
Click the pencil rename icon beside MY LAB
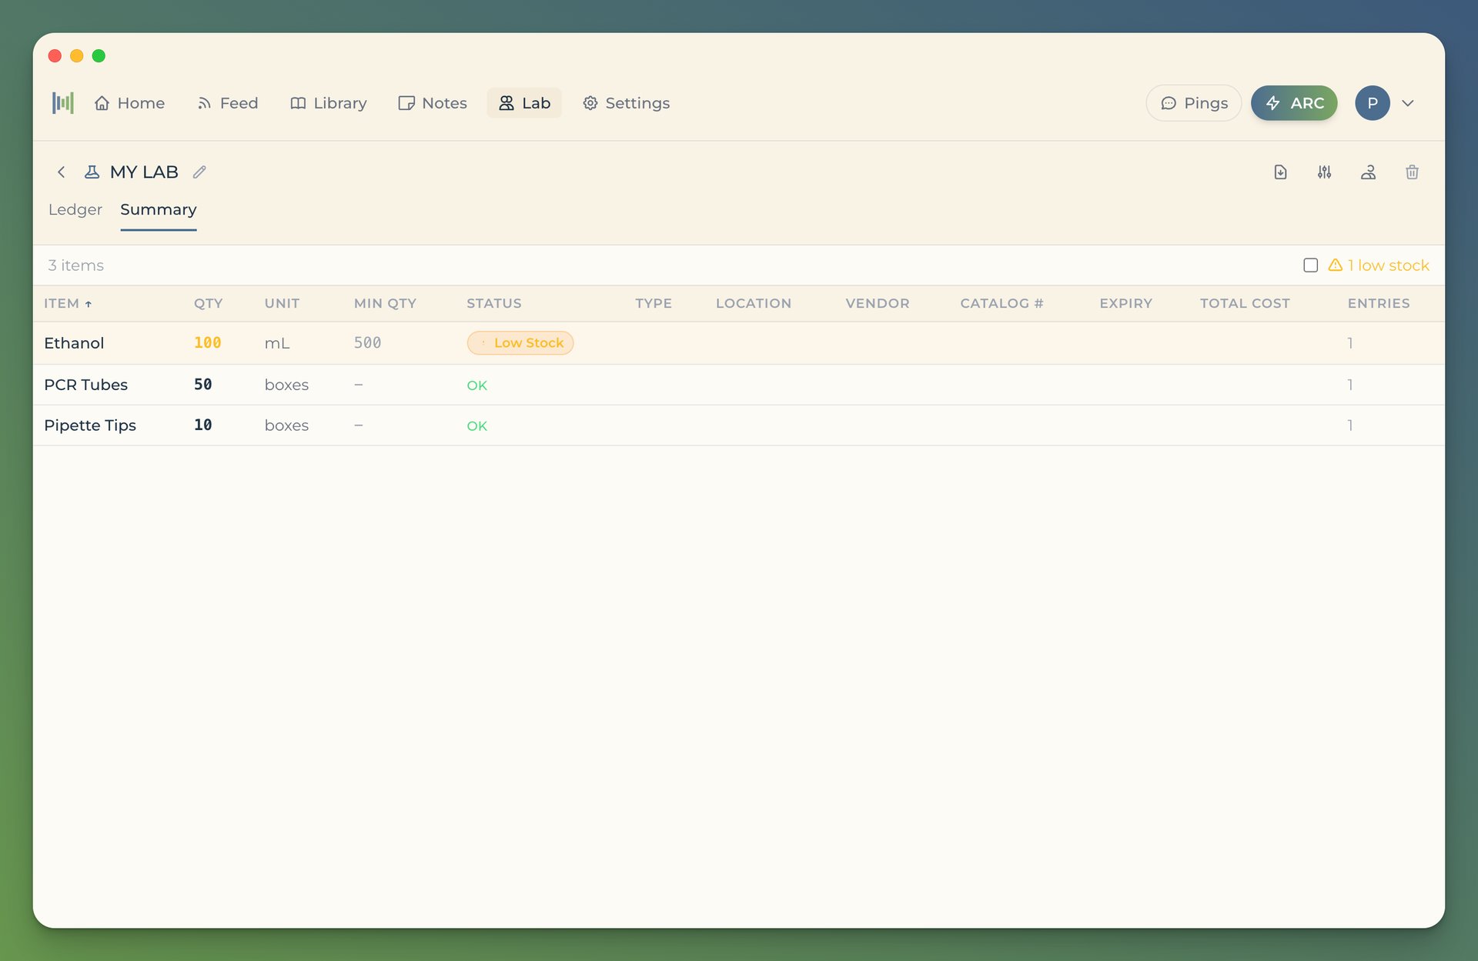pyautogui.click(x=199, y=172)
